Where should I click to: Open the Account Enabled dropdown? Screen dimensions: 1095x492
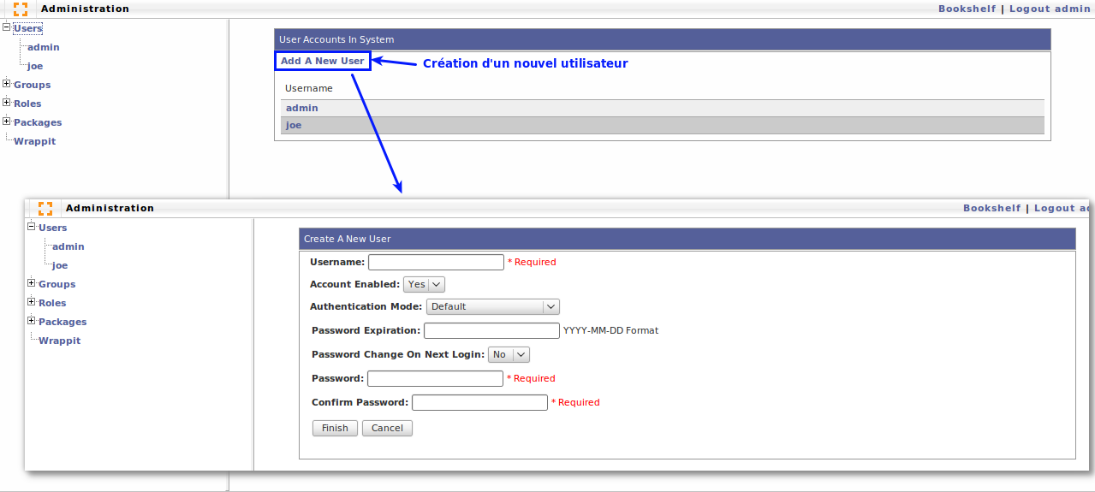click(x=424, y=284)
